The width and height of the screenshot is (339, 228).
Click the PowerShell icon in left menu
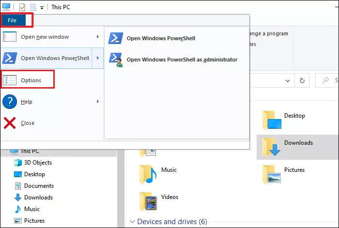pyautogui.click(x=10, y=58)
